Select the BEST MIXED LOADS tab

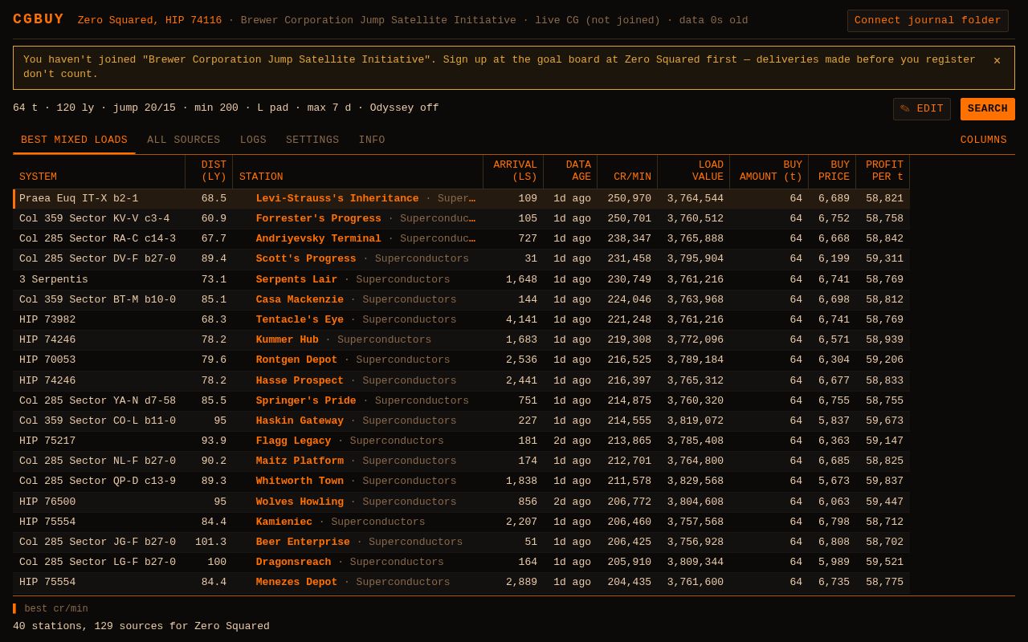(74, 140)
